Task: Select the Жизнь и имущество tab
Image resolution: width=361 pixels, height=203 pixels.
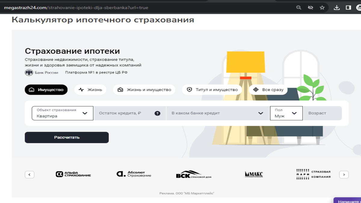Action: pyautogui.click(x=144, y=90)
